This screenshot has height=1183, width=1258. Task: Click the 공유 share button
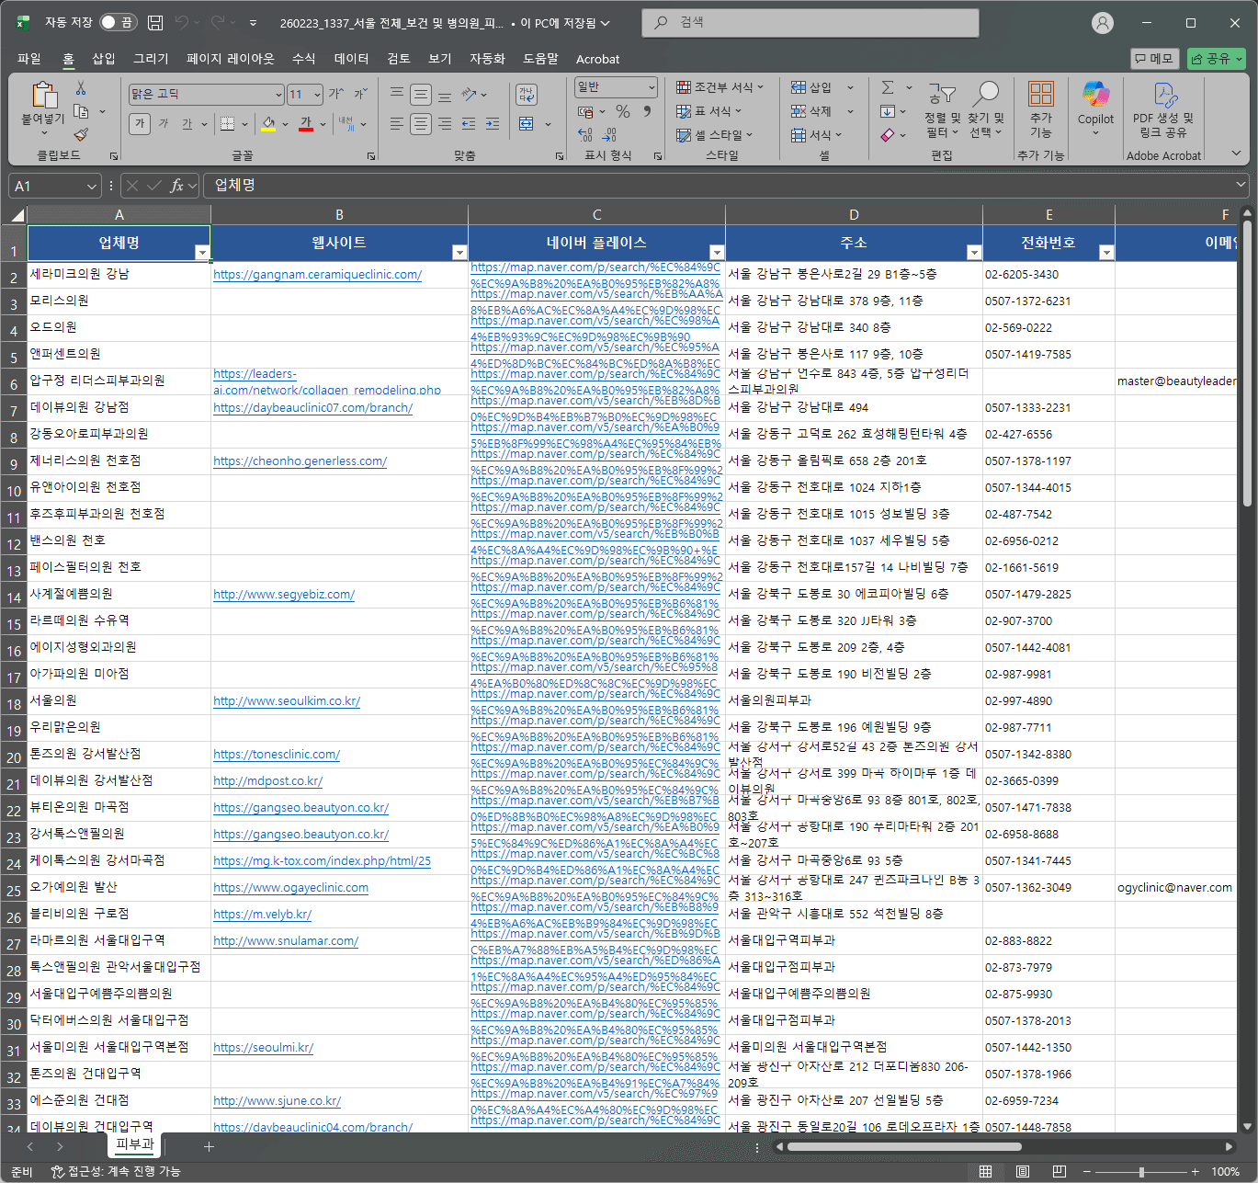1216,59
